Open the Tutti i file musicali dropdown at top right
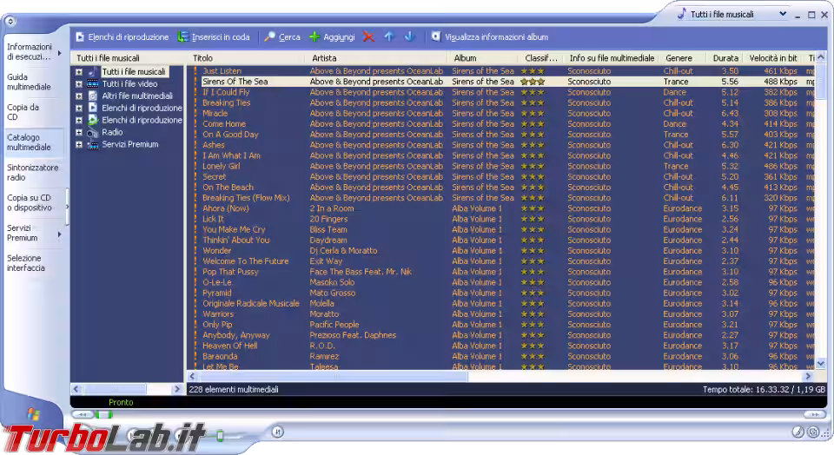The image size is (834, 455). (783, 15)
